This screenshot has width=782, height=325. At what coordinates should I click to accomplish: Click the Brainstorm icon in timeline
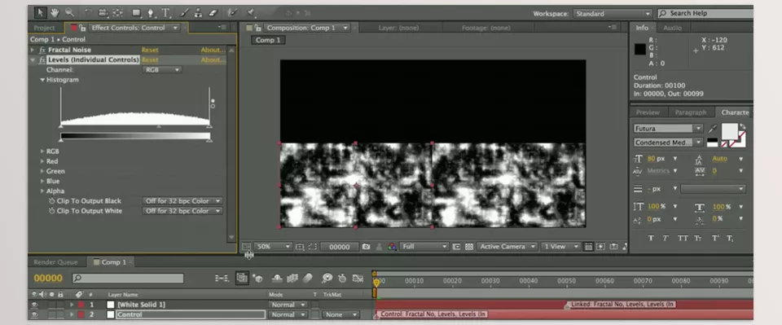coord(327,278)
